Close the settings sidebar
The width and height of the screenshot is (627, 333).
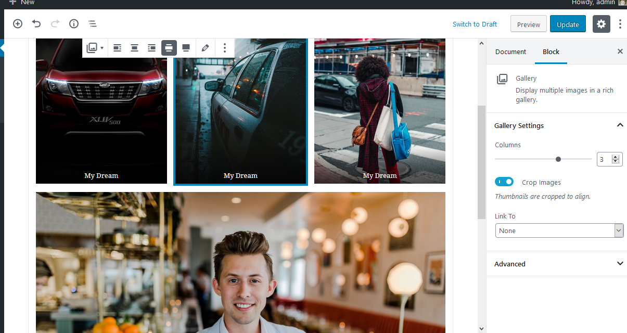(x=620, y=52)
